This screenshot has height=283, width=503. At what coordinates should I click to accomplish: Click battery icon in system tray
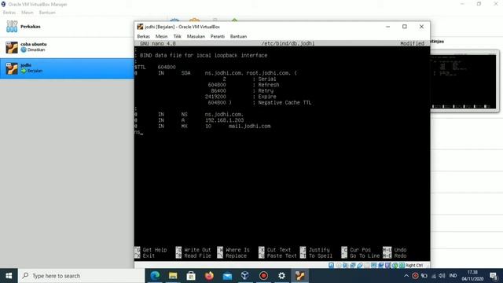[x=424, y=276]
